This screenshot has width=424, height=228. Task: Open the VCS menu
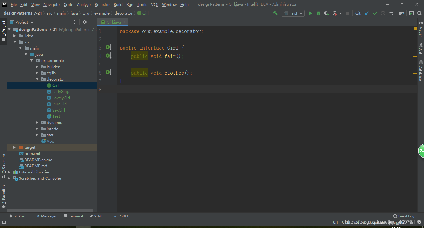(155, 4)
